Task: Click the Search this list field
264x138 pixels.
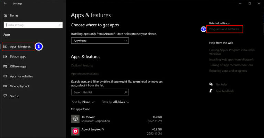Action: (x=98, y=92)
